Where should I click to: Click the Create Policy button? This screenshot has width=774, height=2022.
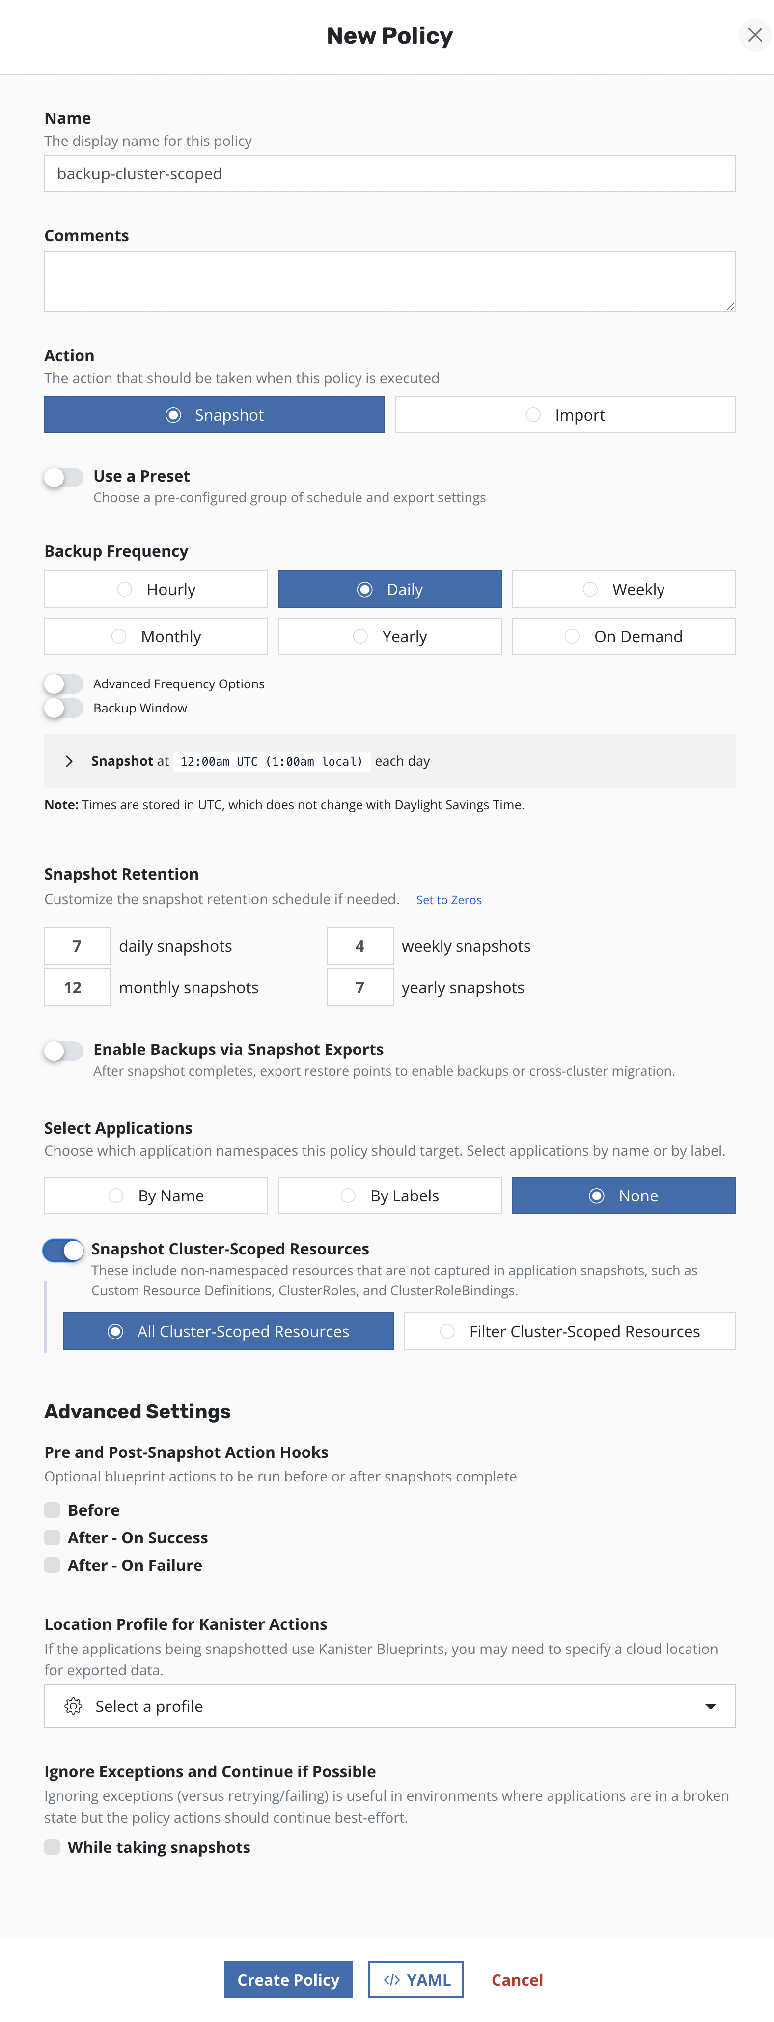tap(288, 1979)
